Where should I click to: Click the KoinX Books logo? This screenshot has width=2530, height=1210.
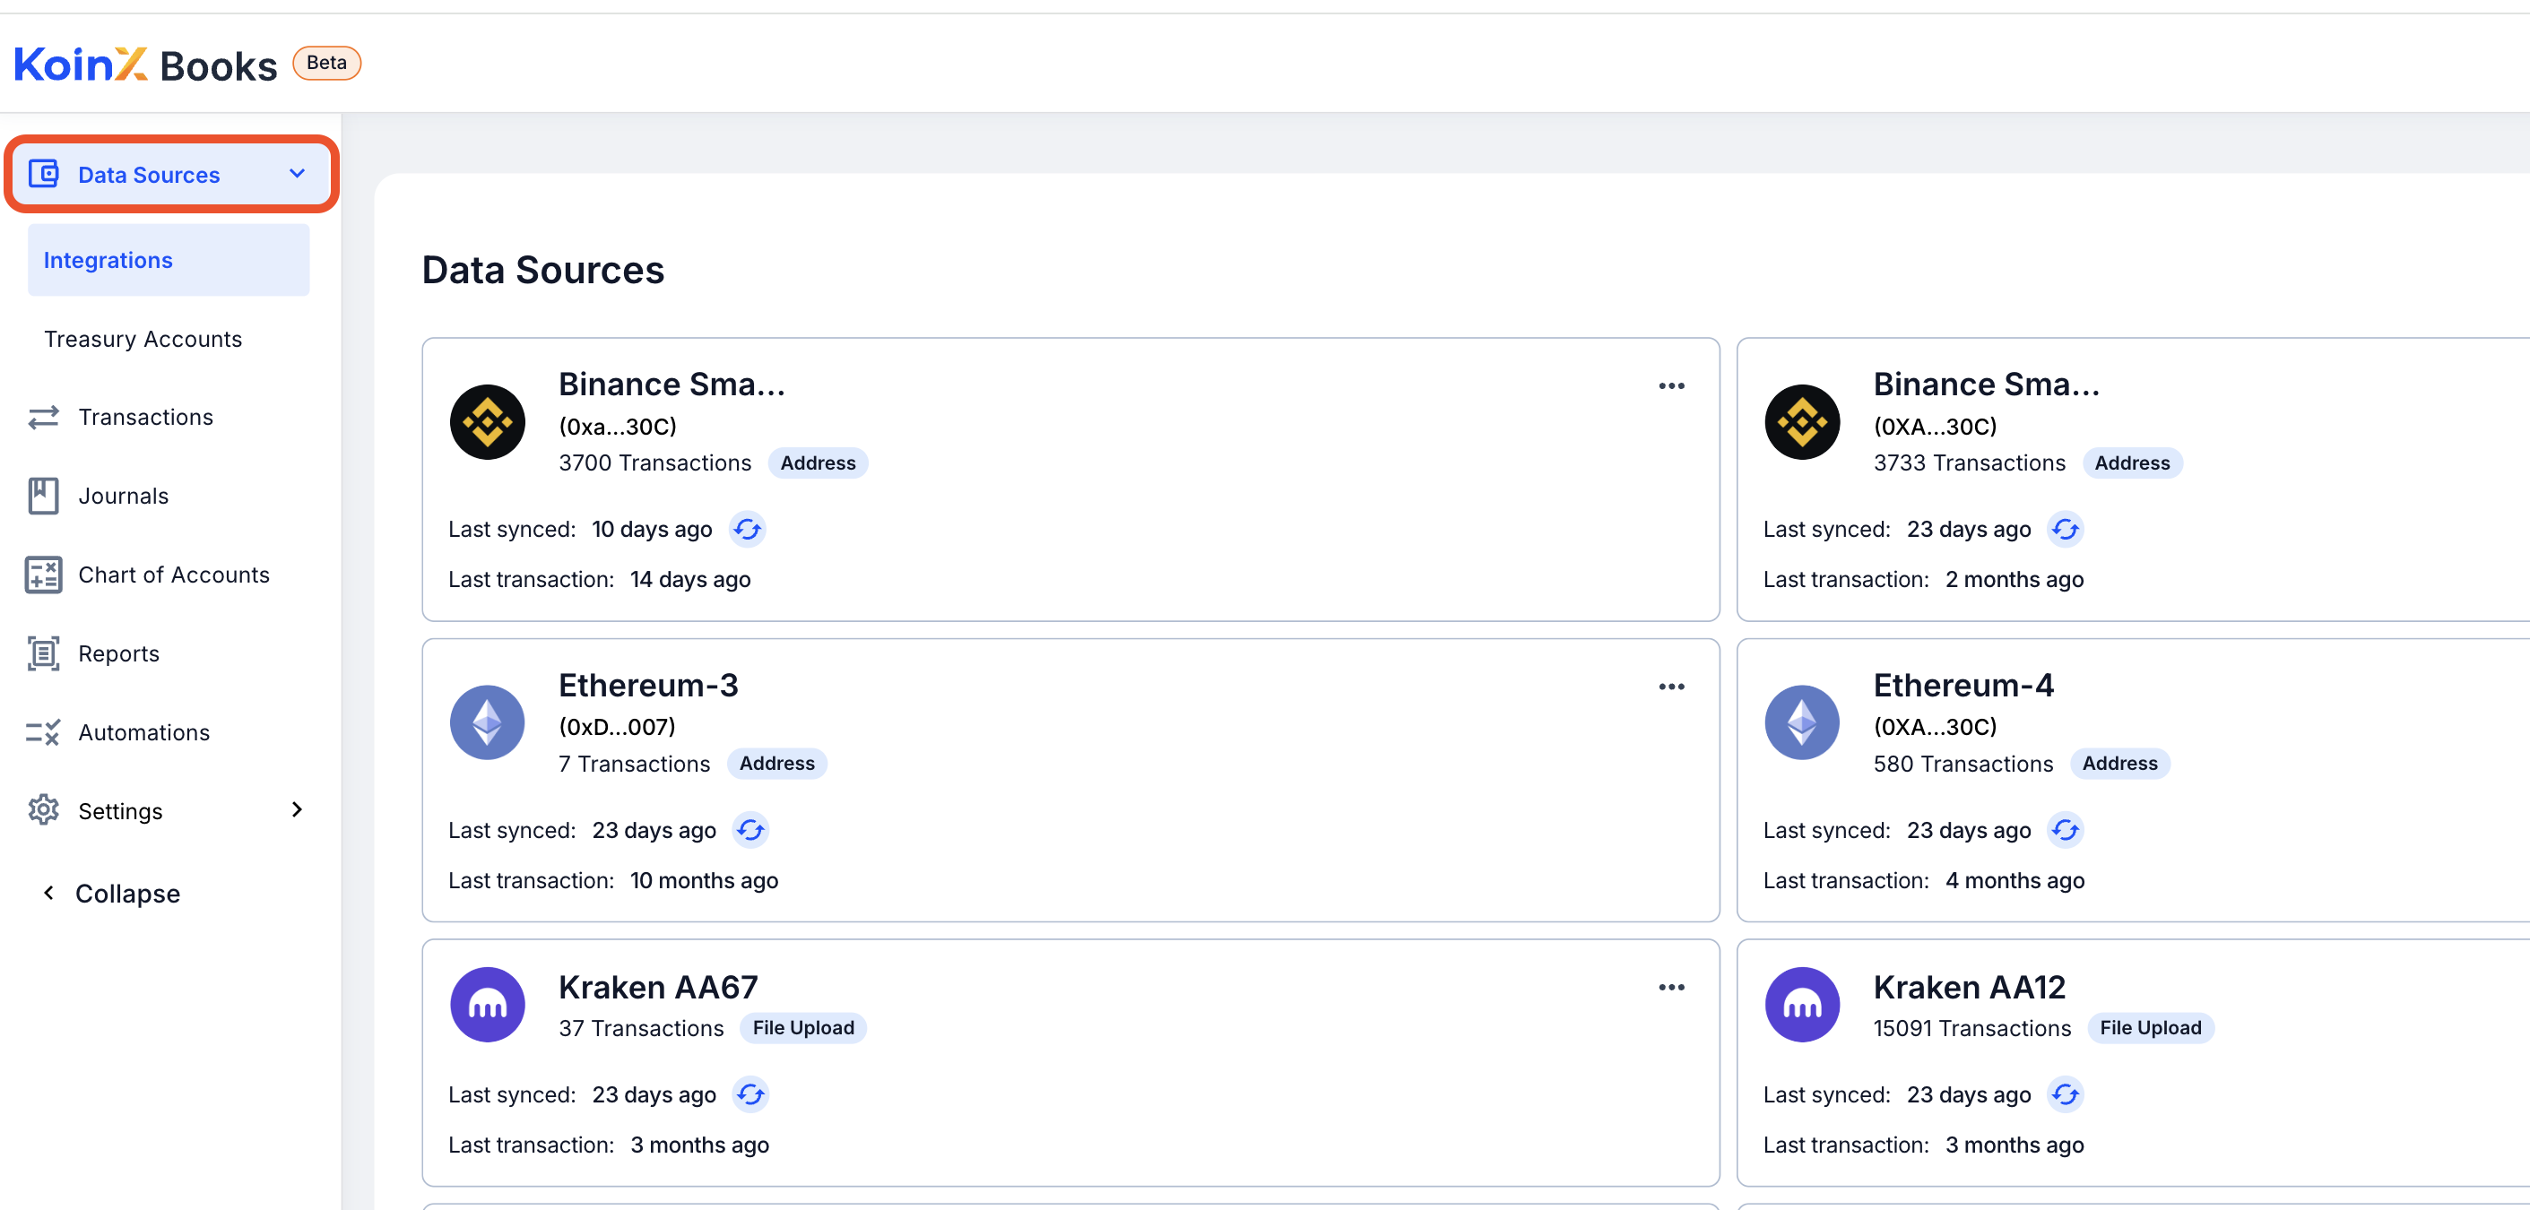(x=145, y=65)
